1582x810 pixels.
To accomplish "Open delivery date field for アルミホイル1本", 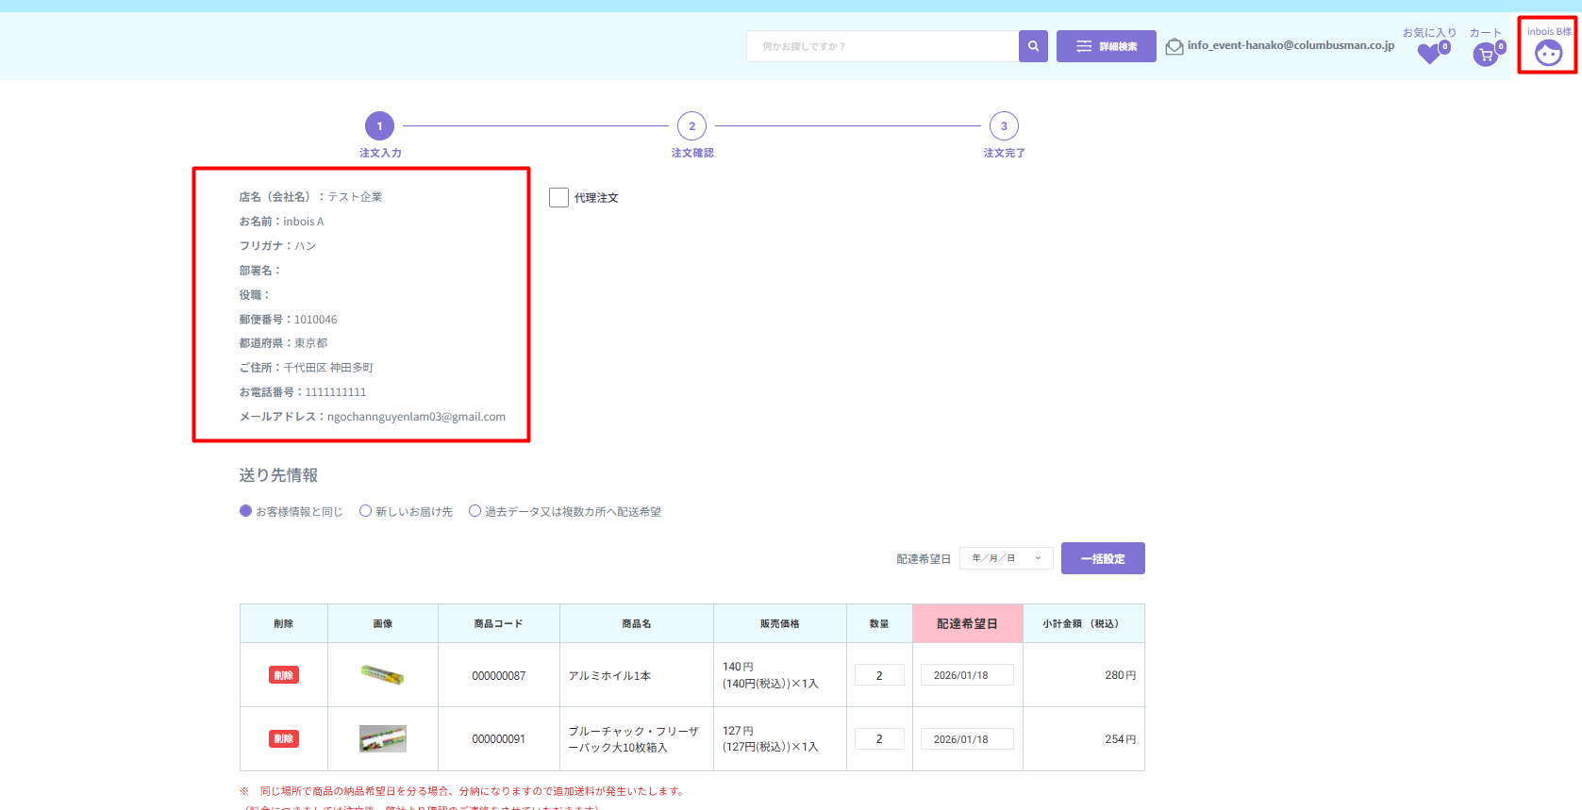I will (x=966, y=675).
